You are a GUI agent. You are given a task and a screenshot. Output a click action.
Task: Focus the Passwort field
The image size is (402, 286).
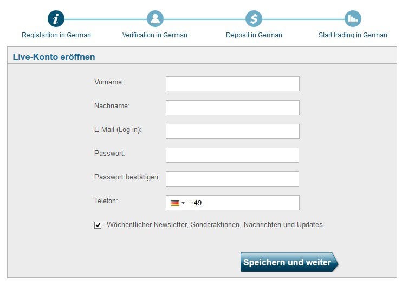(x=232, y=155)
